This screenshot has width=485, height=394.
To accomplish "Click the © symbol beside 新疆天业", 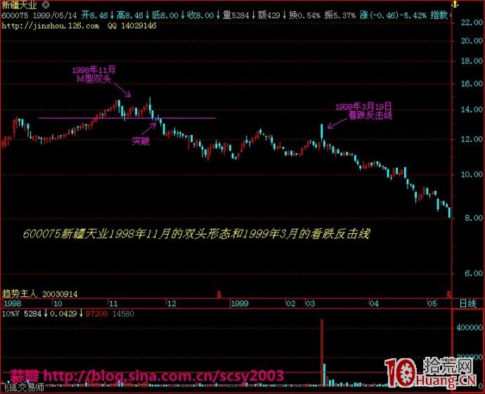I will (45, 5).
